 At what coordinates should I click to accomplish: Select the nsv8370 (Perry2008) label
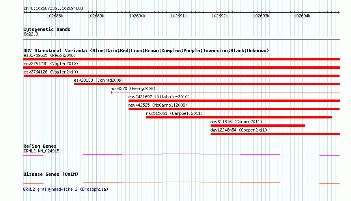point(133,88)
